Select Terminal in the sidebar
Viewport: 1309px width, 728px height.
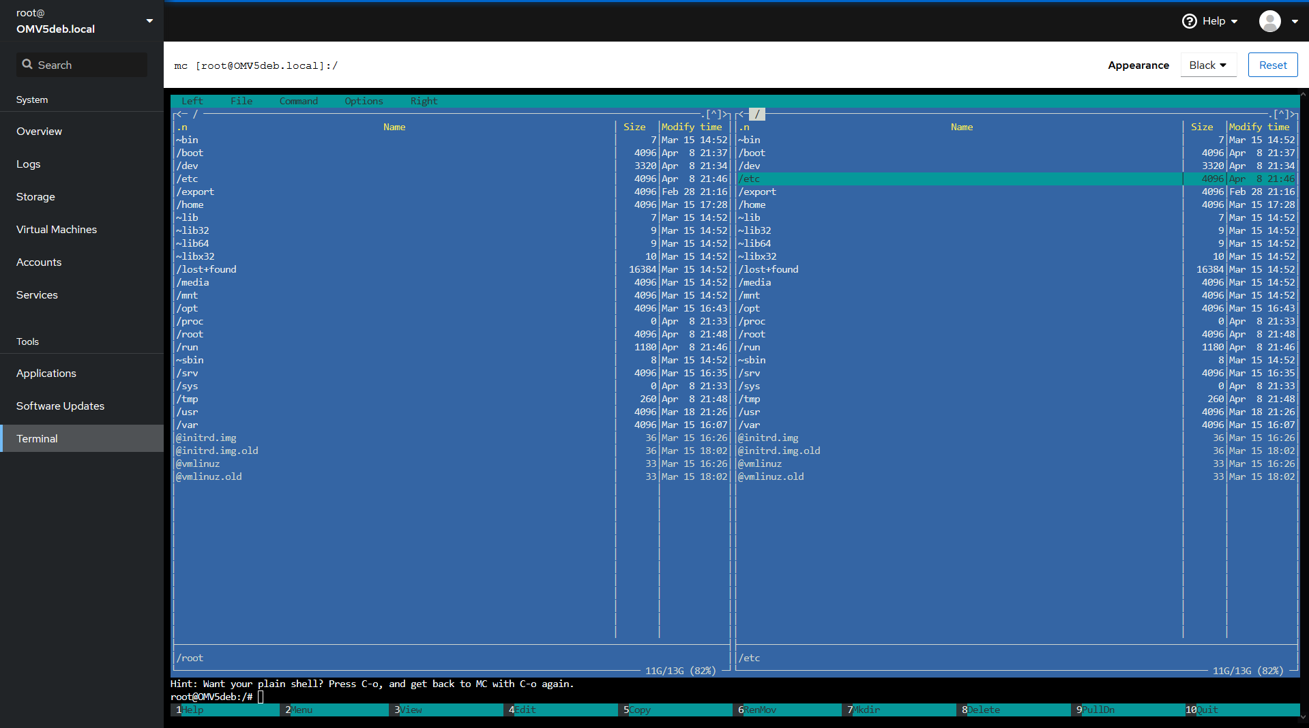point(82,438)
